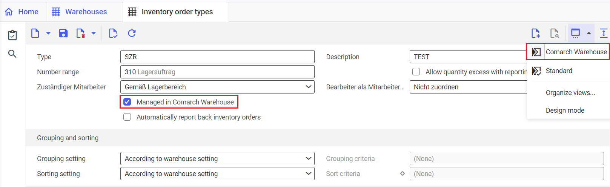610x187 pixels.
Task: Click the New document icon
Action: point(35,33)
